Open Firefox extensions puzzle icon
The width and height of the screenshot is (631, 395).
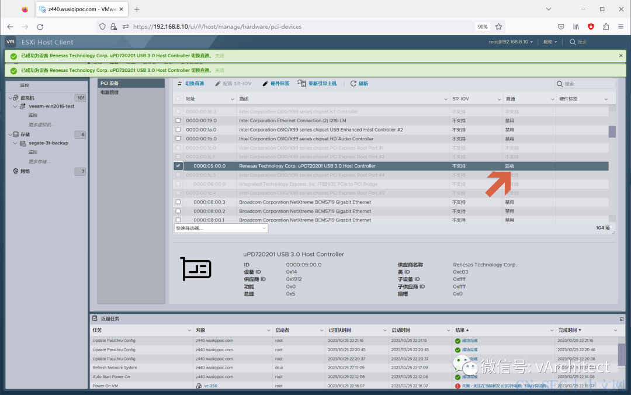(606, 26)
